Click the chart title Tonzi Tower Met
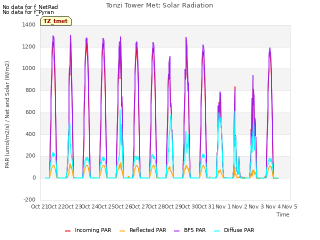Image resolution: width=320 pixels, height=240 pixels. 159,5
